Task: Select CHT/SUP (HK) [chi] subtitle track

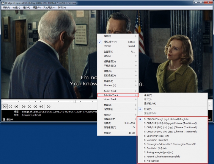Action: [x=173, y=123]
